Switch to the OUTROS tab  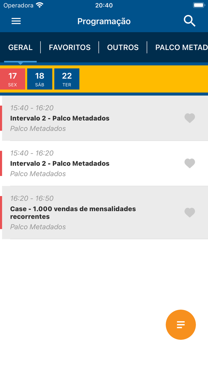[123, 47]
